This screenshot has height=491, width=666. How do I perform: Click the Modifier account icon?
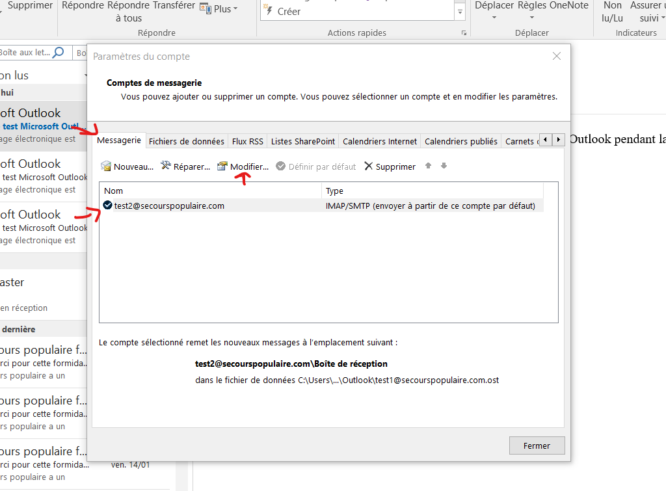[x=222, y=166]
